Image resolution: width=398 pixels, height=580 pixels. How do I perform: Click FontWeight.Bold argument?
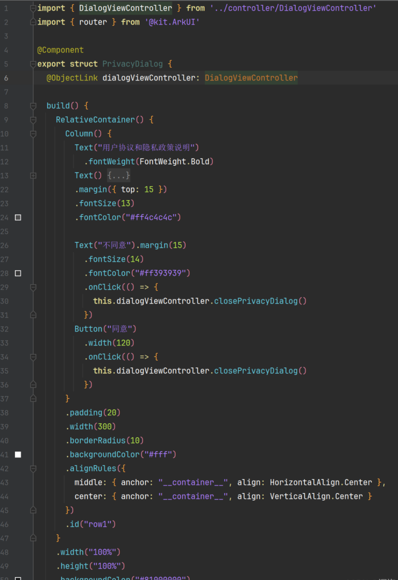pos(174,162)
